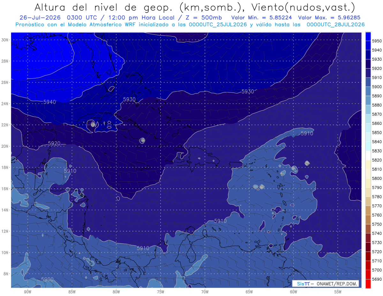
Task: Click the 5800 colorbar tick label
Action: pyautogui.click(x=377, y=178)
